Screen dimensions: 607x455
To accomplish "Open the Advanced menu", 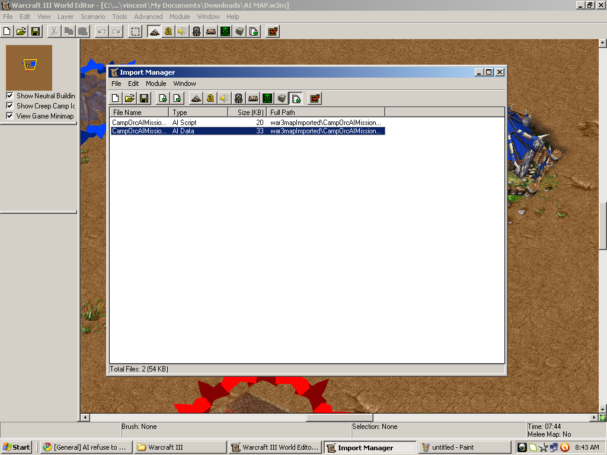I will coord(148,17).
